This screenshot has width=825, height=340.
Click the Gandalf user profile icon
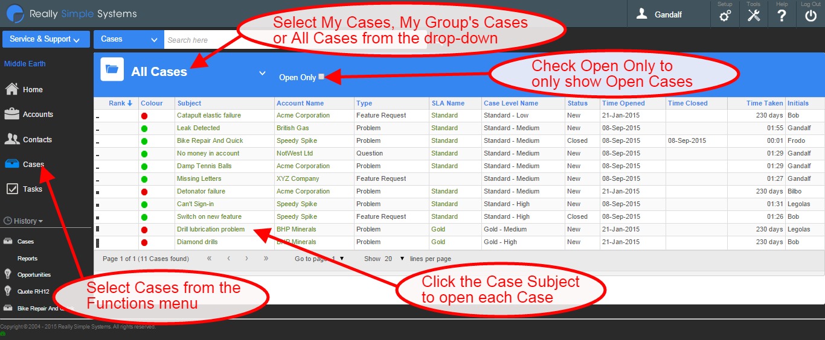(x=642, y=14)
